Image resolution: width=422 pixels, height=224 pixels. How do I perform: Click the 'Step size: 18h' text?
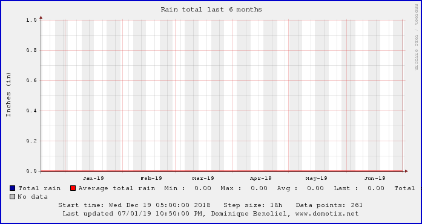point(253,205)
